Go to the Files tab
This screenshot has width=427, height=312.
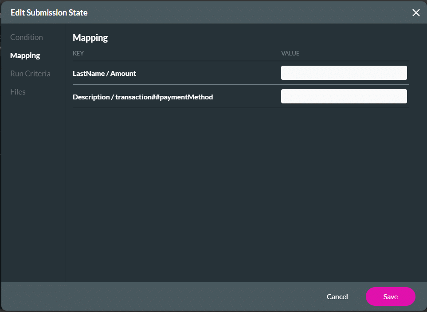point(18,92)
